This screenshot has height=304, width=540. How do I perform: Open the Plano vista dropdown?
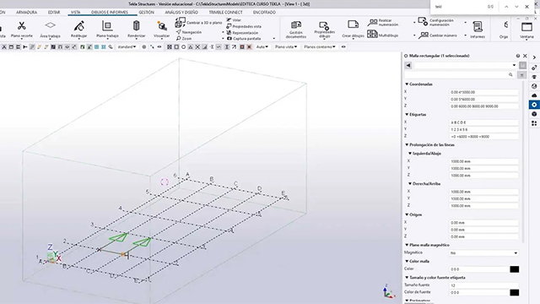pyautogui.click(x=286, y=47)
